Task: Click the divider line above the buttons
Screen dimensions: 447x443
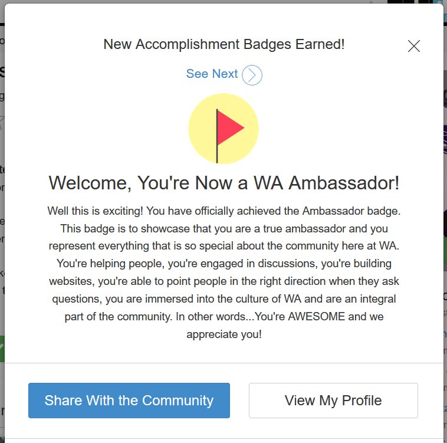Action: click(224, 363)
